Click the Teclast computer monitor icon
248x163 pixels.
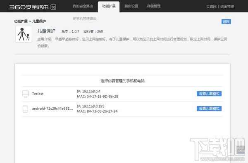pos(26,94)
